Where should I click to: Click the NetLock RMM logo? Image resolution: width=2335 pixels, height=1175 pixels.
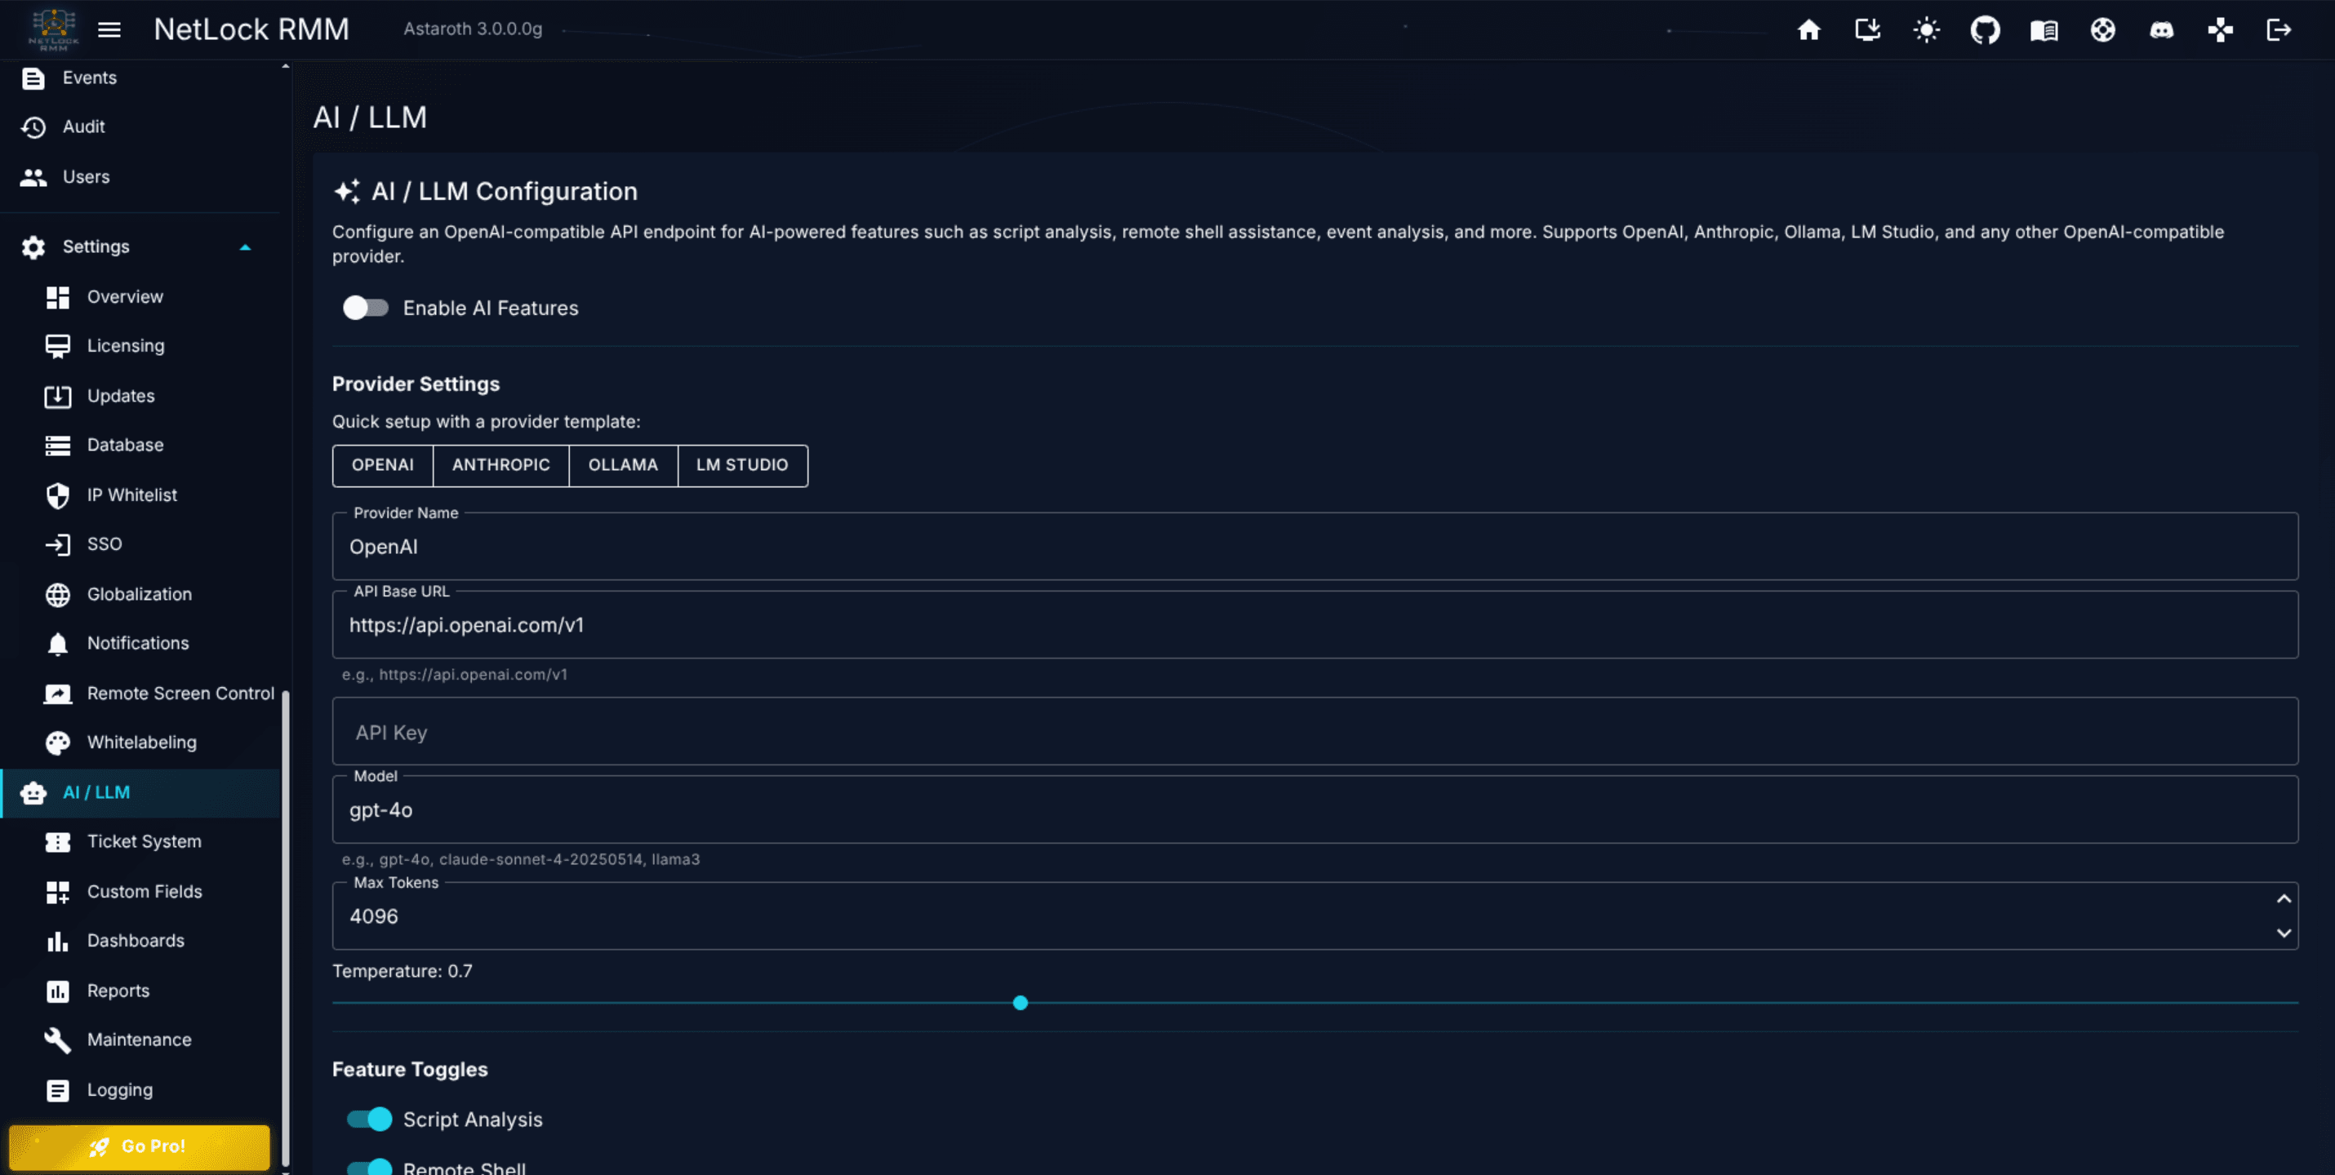[54, 29]
